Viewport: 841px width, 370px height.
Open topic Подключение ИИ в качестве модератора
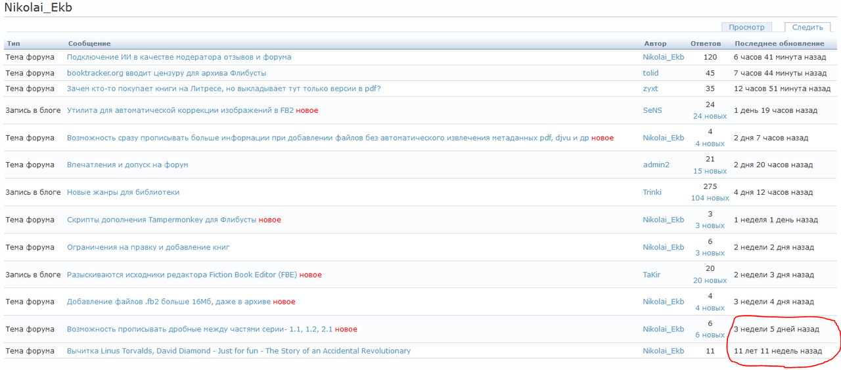pos(179,57)
